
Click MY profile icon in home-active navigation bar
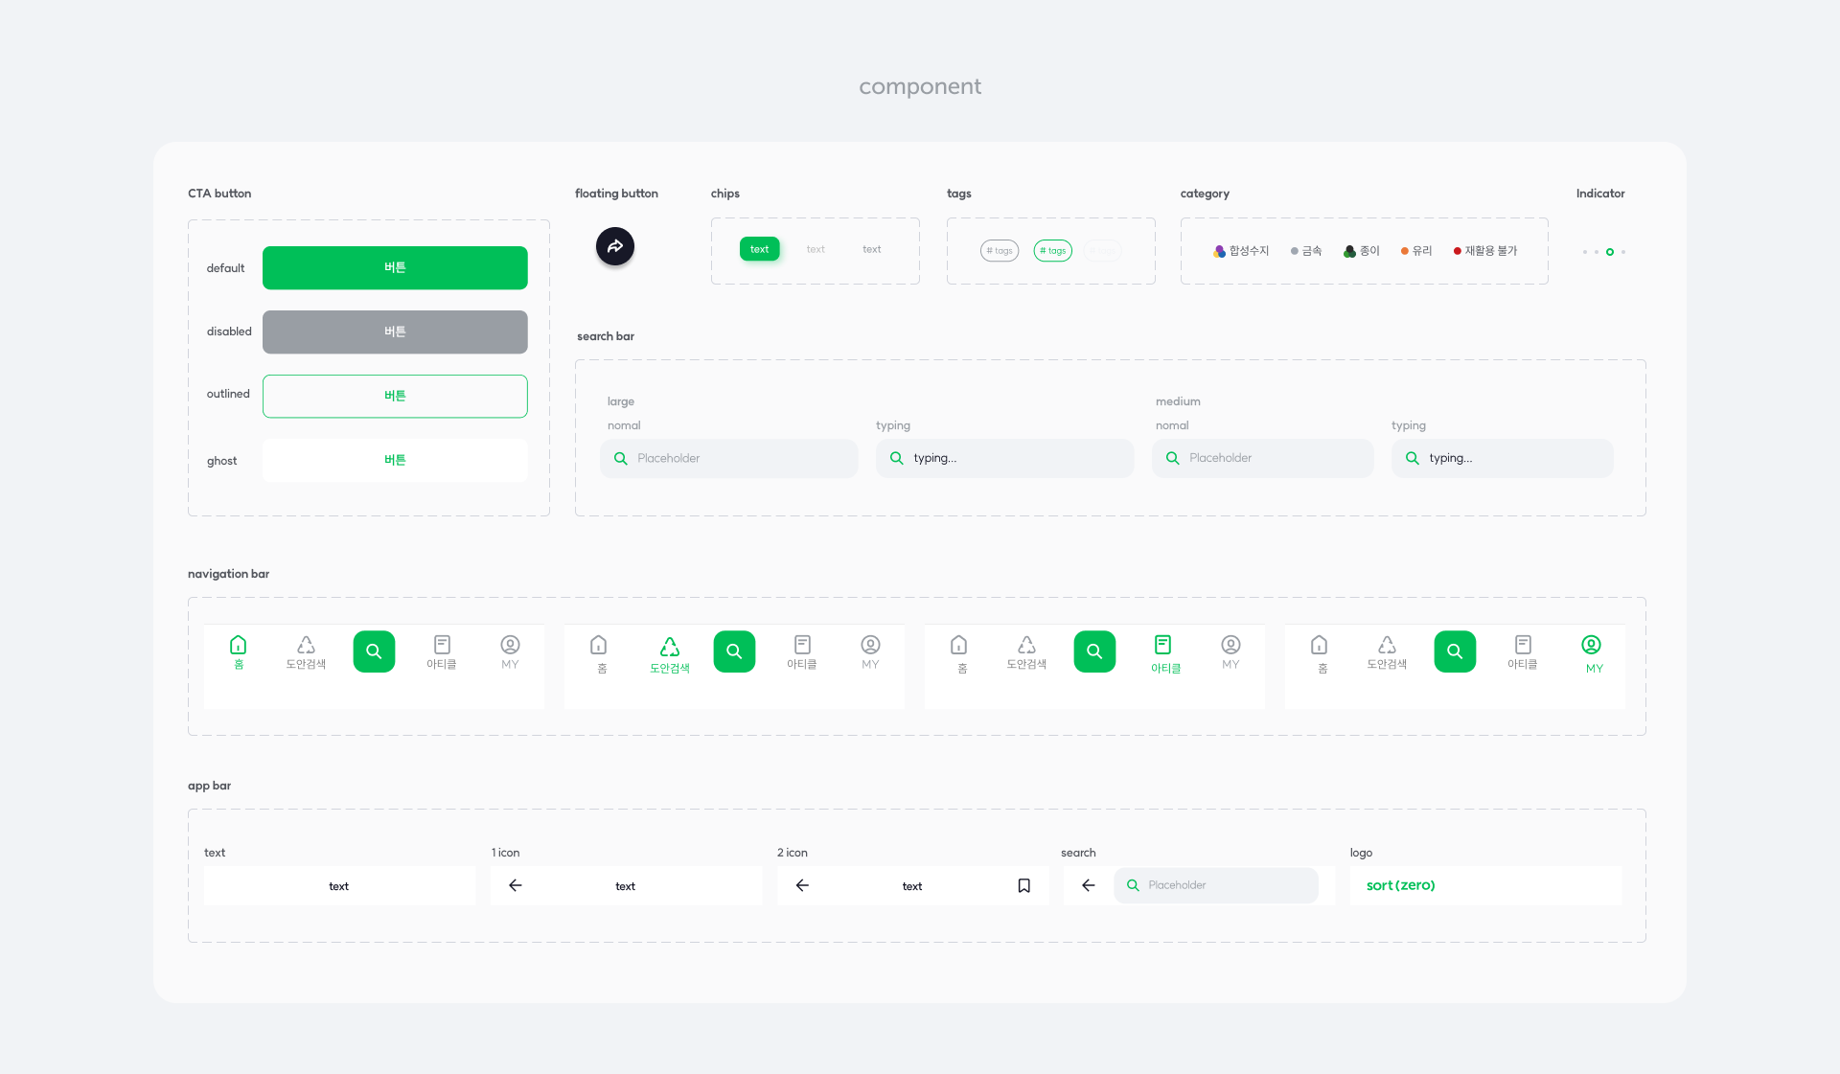click(510, 645)
